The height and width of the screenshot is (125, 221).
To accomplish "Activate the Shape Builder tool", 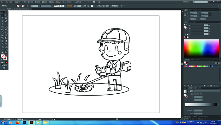I will (x=3, y=38).
